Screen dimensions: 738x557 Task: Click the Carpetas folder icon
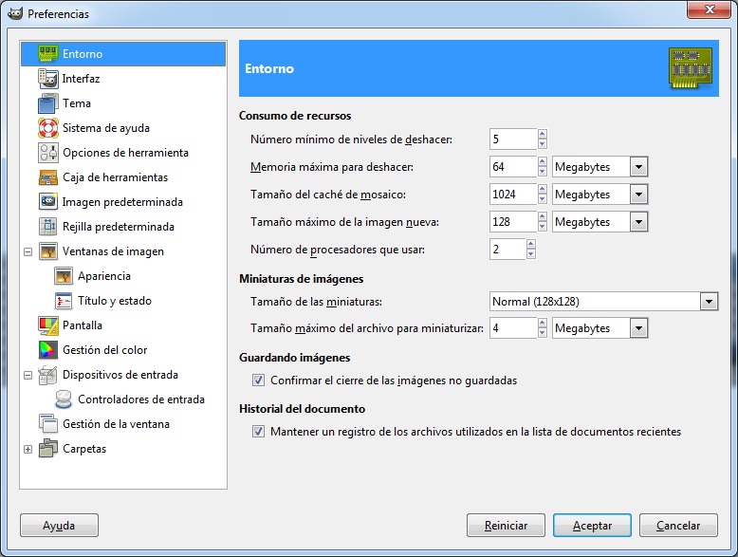point(48,448)
